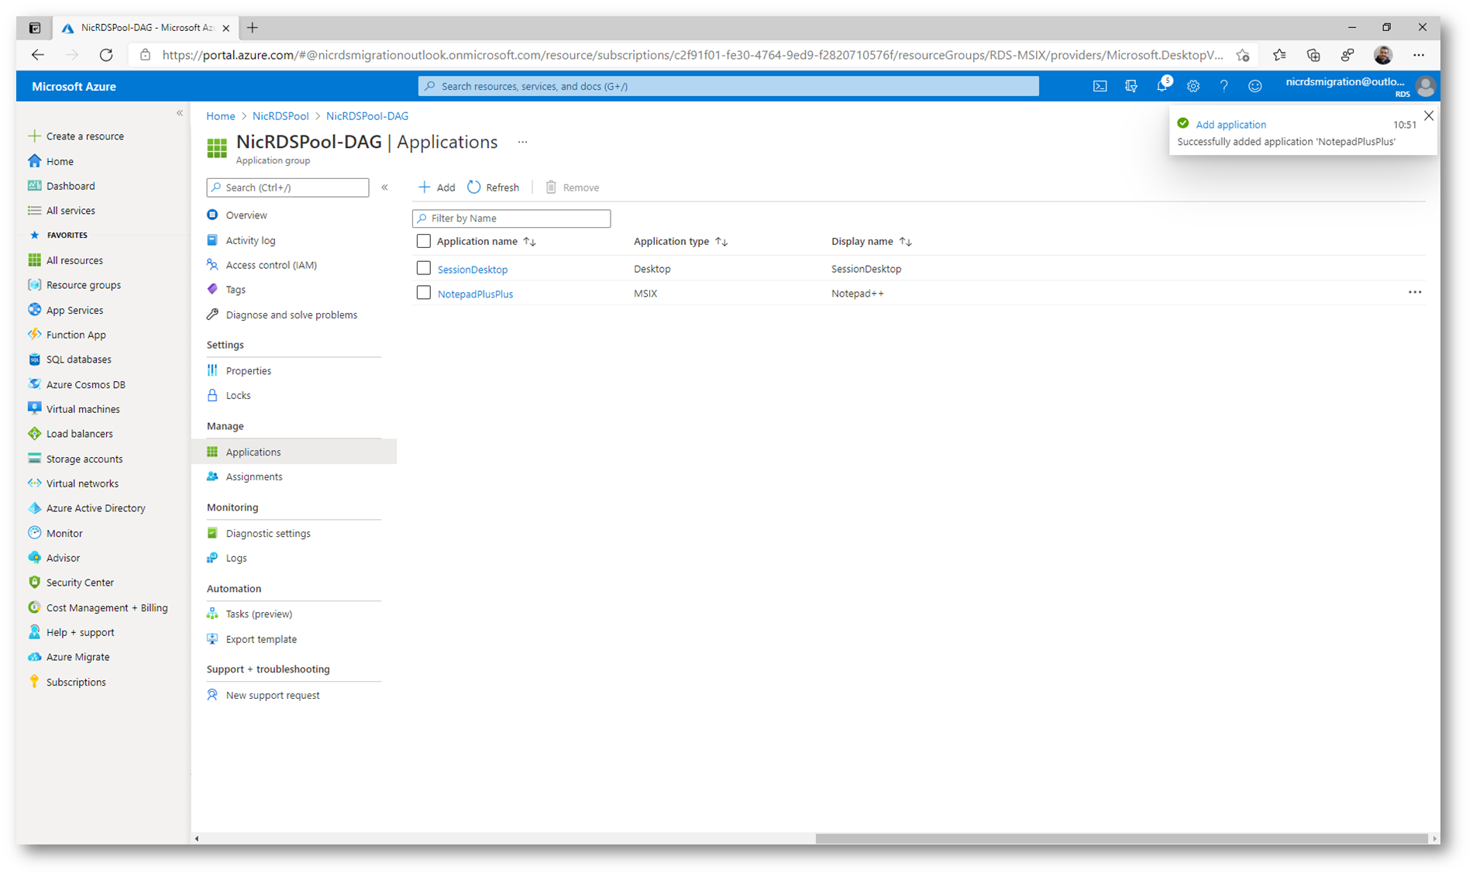
Task: Open Storage accounts in sidebar
Action: 84,459
